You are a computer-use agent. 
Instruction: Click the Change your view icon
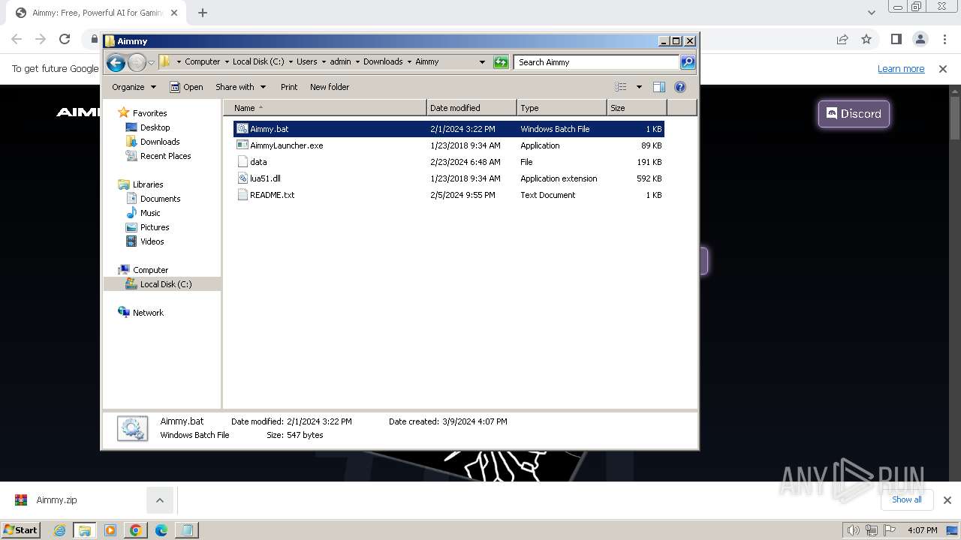coord(621,87)
